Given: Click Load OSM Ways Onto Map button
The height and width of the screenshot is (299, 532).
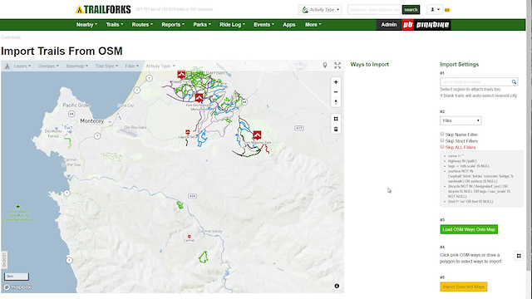Looking at the screenshot, I should point(469,229).
